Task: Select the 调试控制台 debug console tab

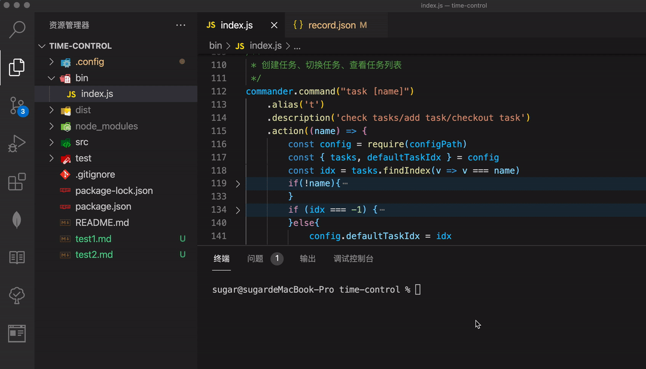Action: click(354, 259)
